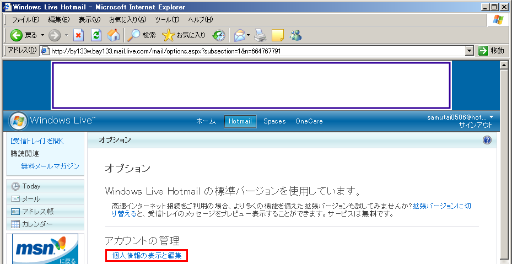
Task: Open the ヘルプ(H) menu
Action: coord(201,20)
